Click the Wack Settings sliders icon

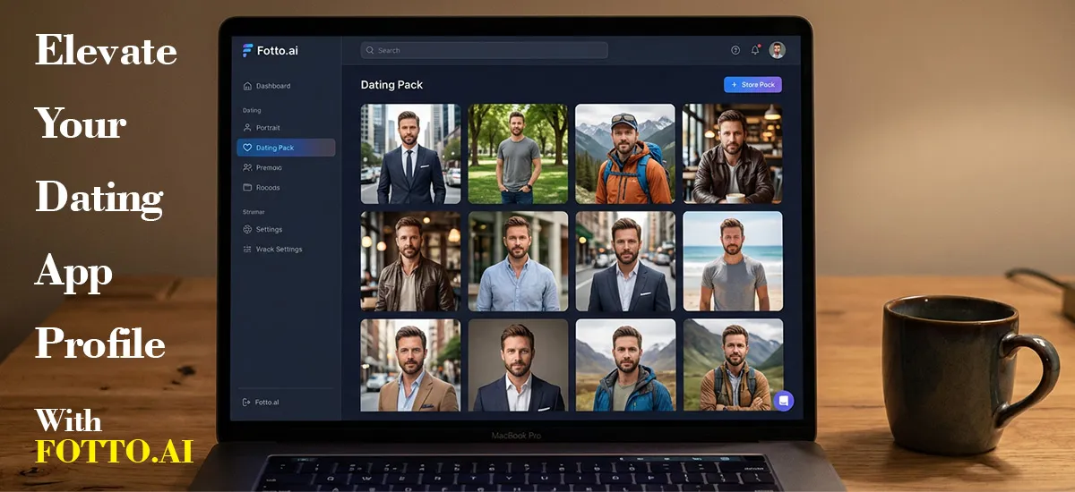tap(247, 250)
